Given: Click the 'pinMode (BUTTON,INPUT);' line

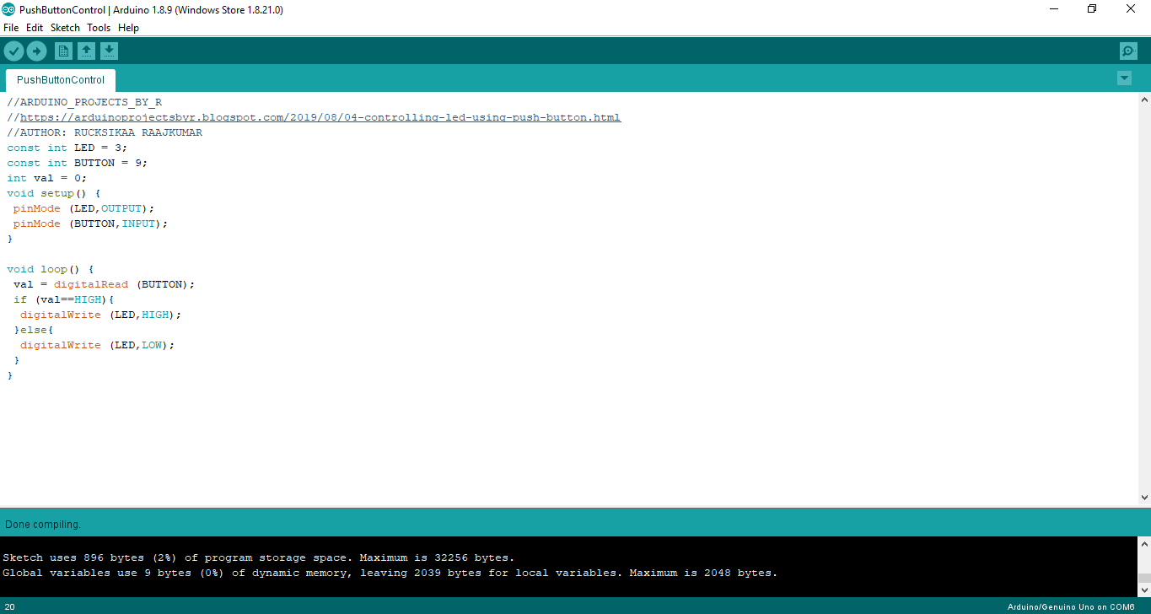Looking at the screenshot, I should (x=91, y=224).
